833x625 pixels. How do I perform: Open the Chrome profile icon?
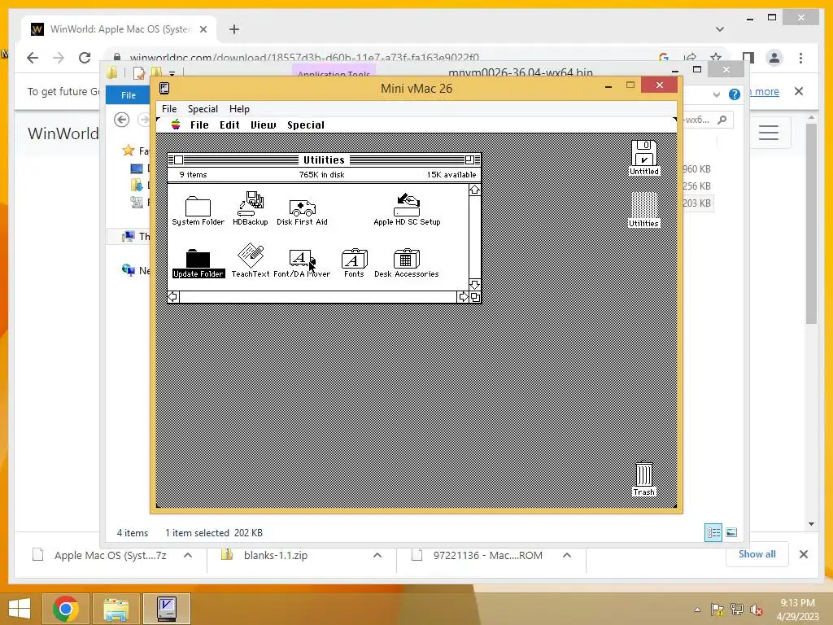point(774,58)
